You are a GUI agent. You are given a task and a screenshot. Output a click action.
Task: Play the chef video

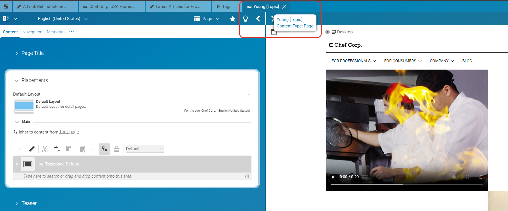pyautogui.click(x=333, y=177)
